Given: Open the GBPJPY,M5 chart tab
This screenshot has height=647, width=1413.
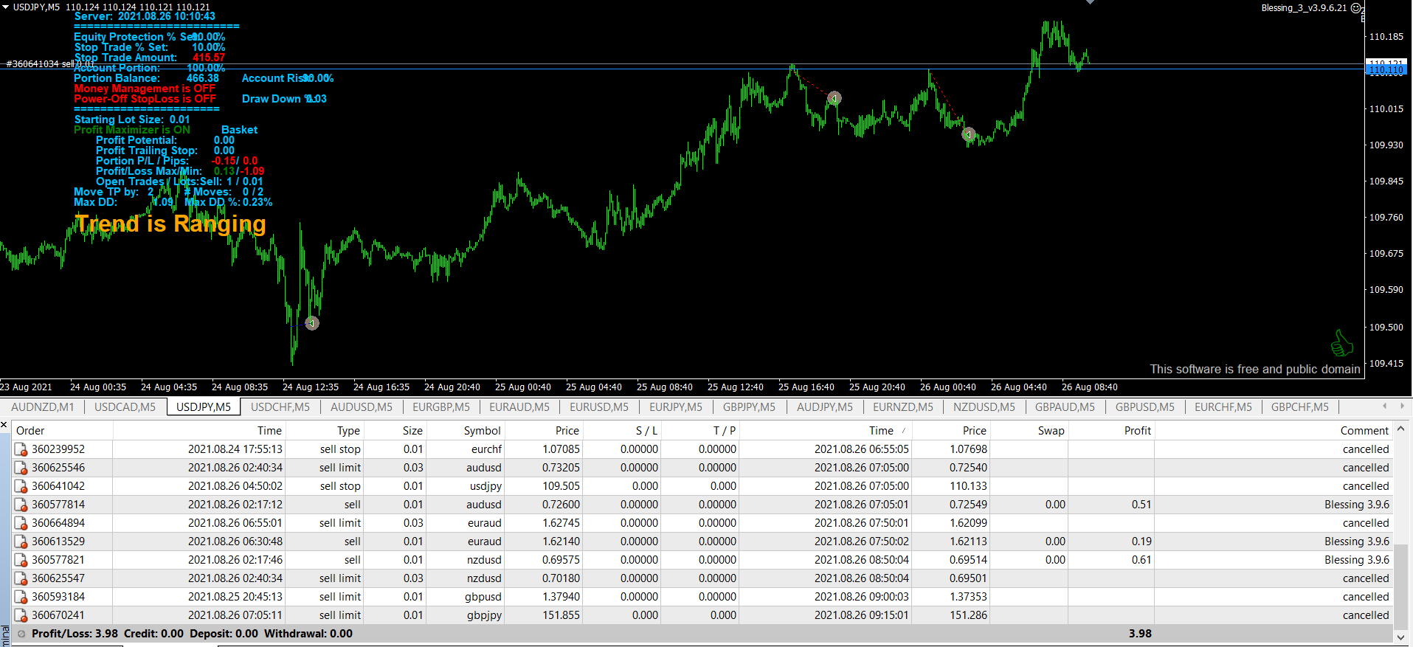Looking at the screenshot, I should click(748, 406).
